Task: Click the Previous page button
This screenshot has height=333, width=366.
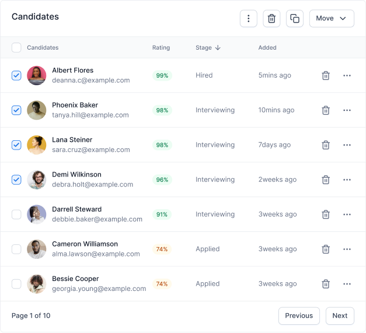Action: [299, 315]
